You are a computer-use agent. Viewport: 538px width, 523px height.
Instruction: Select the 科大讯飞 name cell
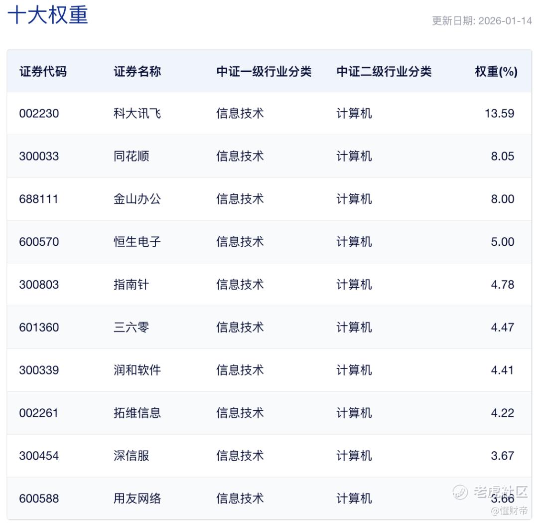tap(137, 113)
